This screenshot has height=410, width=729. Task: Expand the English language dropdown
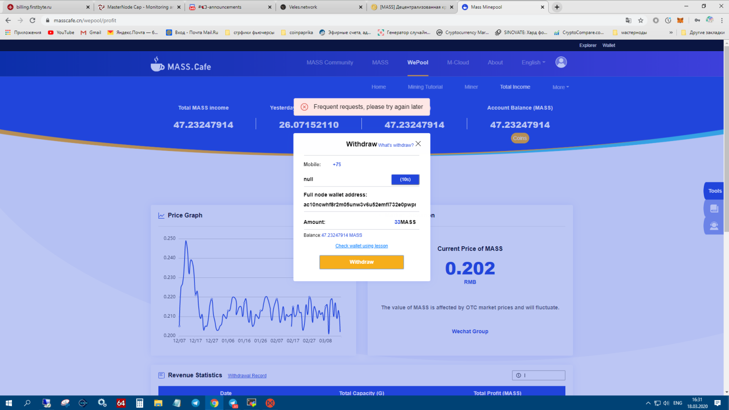[533, 62]
